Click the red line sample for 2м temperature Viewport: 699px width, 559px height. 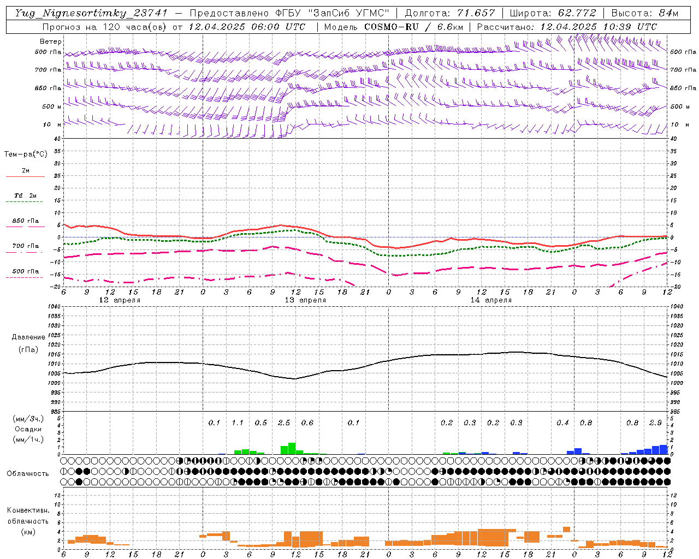pyautogui.click(x=25, y=176)
